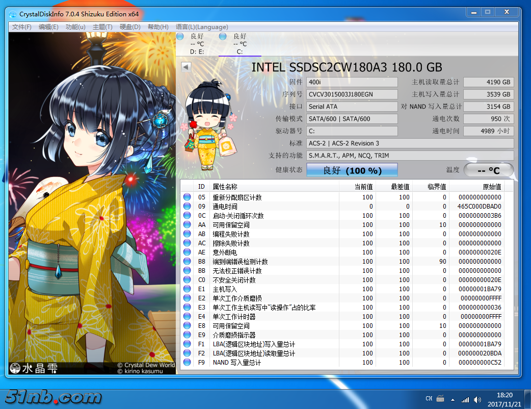
Task: Open the 功能(u) menu
Action: point(75,27)
